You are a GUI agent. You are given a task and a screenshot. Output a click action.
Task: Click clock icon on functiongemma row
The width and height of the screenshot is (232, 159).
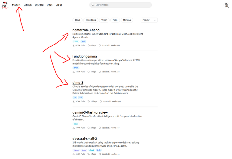100,72
